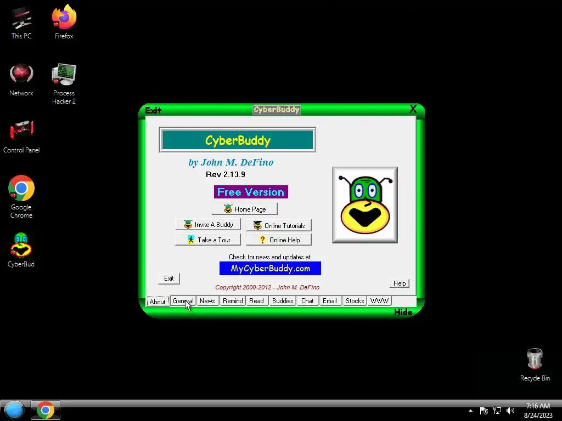
Task: Click the Home Page button
Action: click(x=244, y=209)
